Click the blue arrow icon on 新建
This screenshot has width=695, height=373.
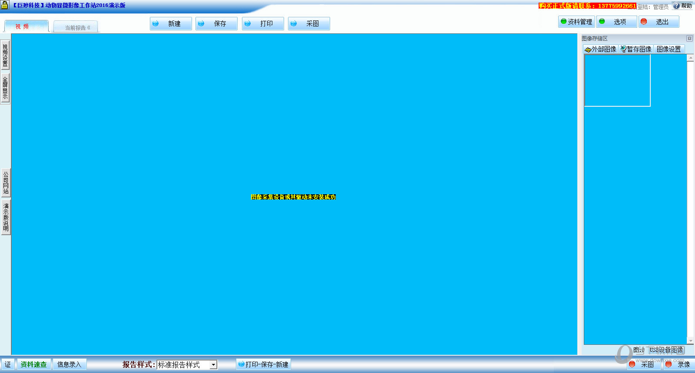pos(156,24)
